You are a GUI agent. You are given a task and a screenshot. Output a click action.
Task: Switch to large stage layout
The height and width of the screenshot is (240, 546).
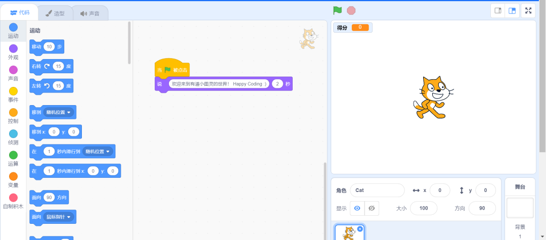[512, 11]
